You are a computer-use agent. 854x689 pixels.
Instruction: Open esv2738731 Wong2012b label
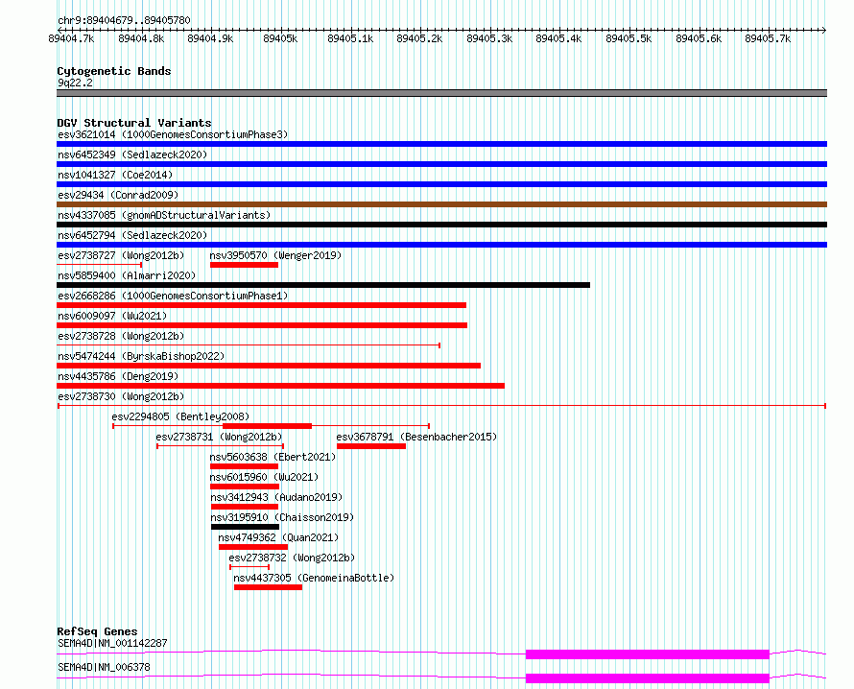click(219, 437)
